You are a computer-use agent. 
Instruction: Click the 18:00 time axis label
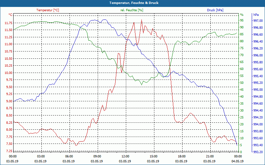coord(182,156)
